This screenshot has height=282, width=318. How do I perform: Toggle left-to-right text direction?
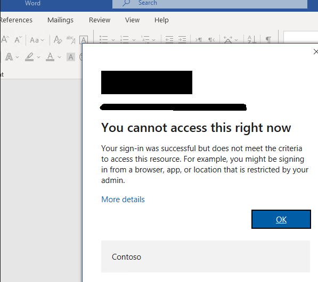199,40
